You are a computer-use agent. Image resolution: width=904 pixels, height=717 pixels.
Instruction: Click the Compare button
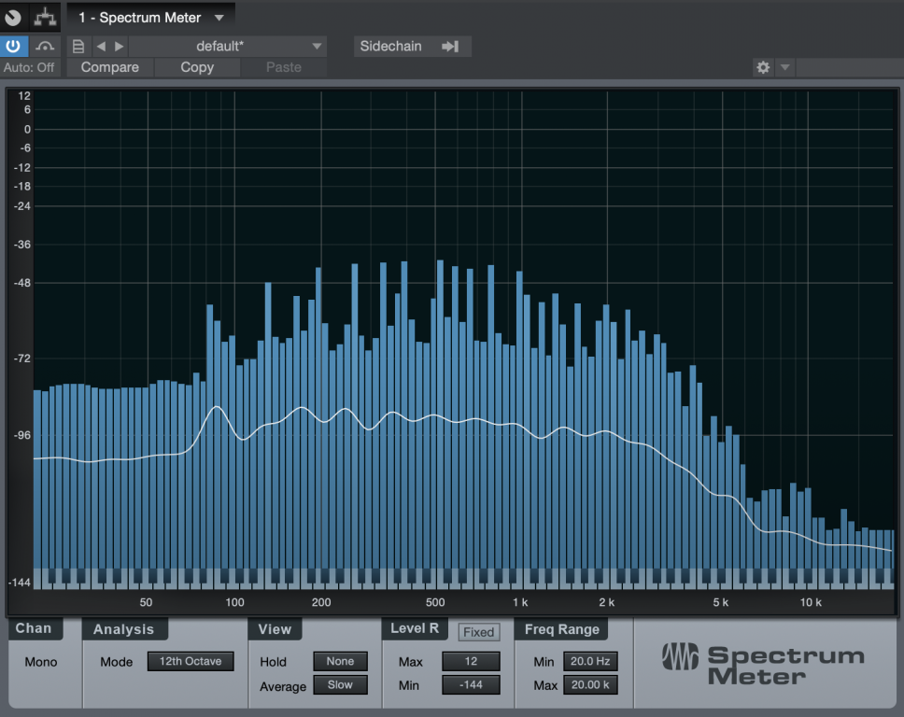(x=109, y=67)
